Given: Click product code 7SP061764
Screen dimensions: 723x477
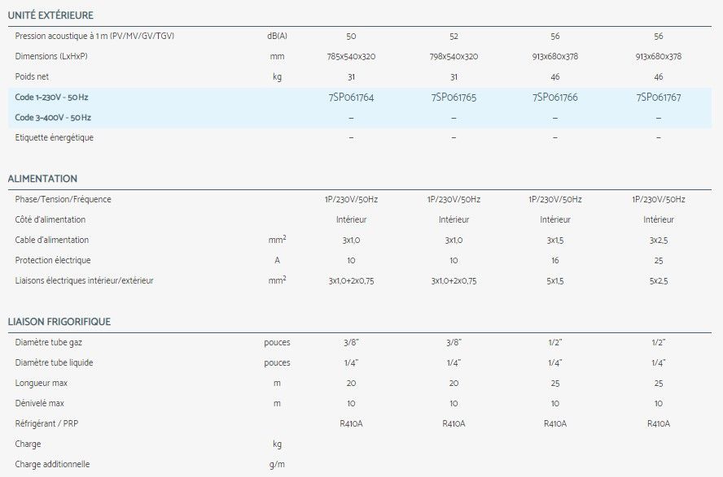Looking at the screenshot, I should pyautogui.click(x=350, y=98).
